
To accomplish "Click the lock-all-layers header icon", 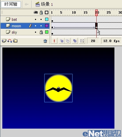I will click(x=41, y=12).
